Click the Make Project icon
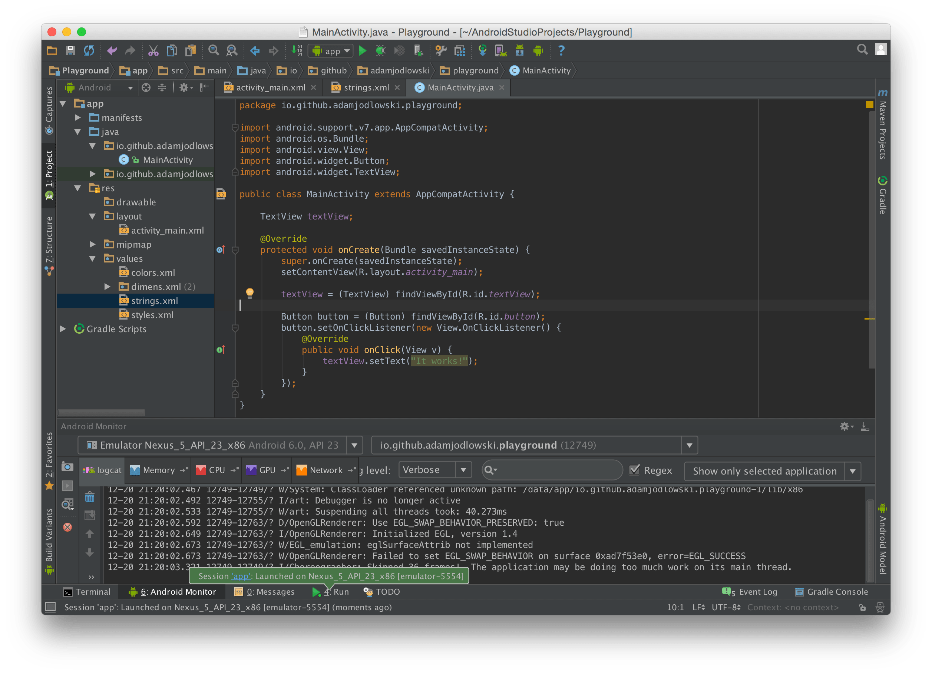This screenshot has width=932, height=674. pyautogui.click(x=297, y=50)
